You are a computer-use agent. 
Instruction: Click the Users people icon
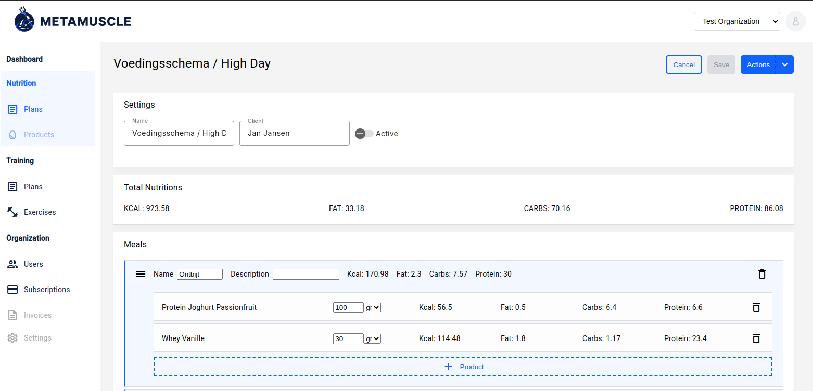(12, 264)
